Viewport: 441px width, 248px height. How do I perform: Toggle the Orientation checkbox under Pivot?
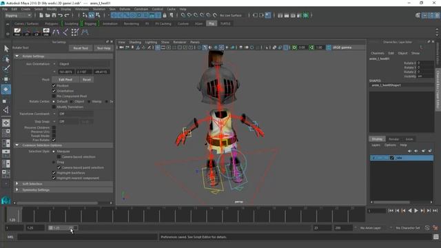tap(54, 91)
